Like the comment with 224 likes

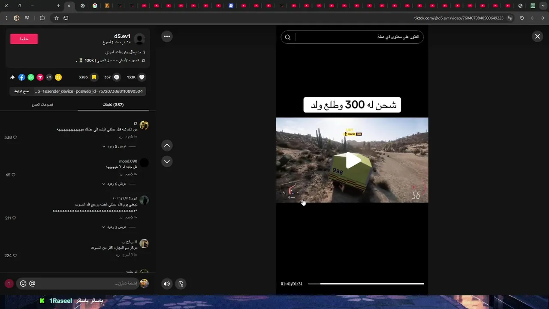point(15,255)
